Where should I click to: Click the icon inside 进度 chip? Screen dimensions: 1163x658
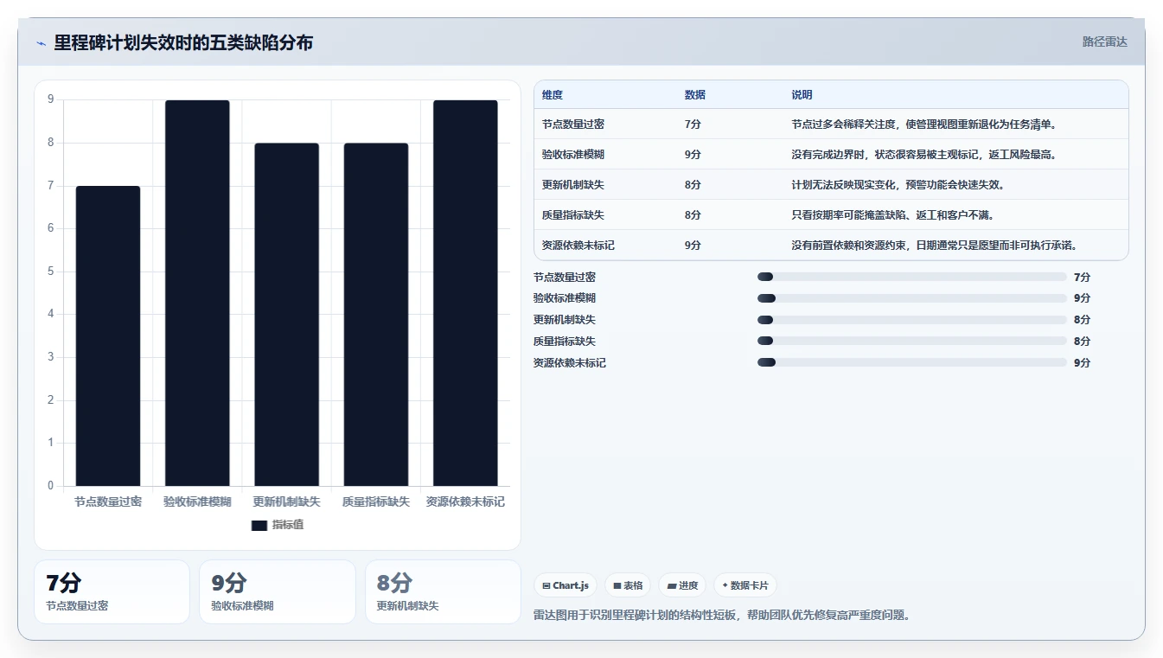(x=672, y=586)
